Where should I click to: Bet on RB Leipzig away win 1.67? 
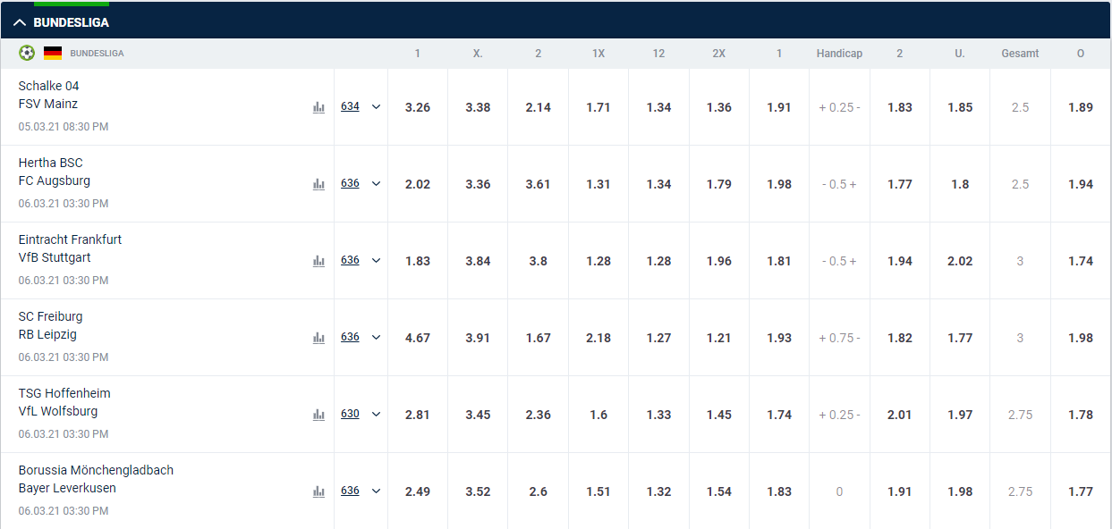[x=539, y=338]
